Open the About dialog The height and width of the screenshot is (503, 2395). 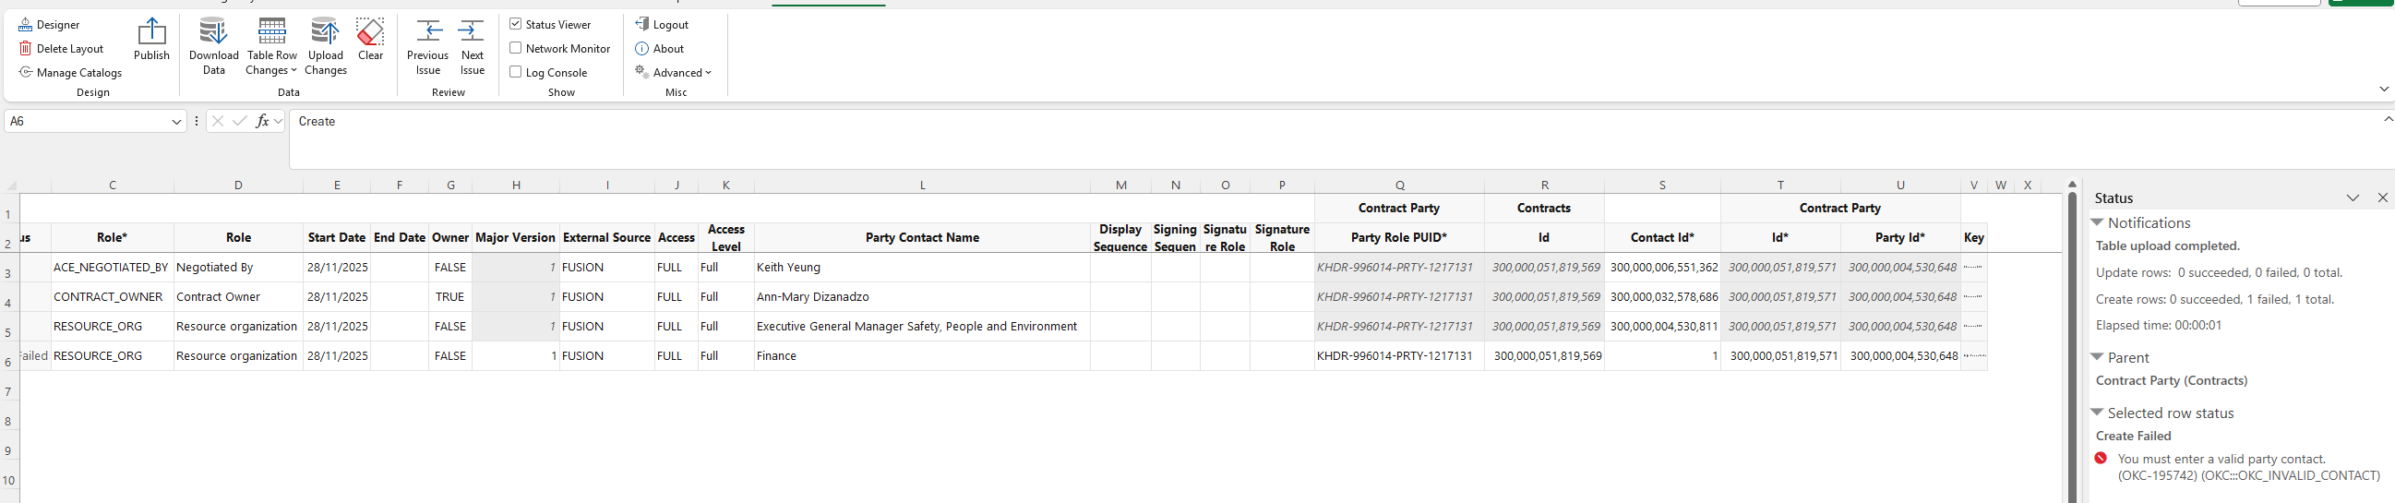[x=659, y=48]
